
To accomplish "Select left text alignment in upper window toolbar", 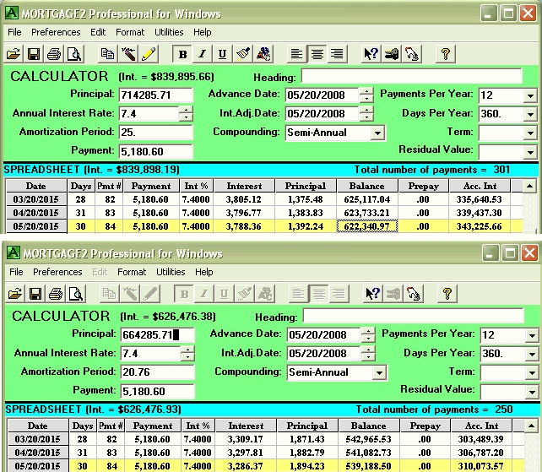I will (296, 54).
